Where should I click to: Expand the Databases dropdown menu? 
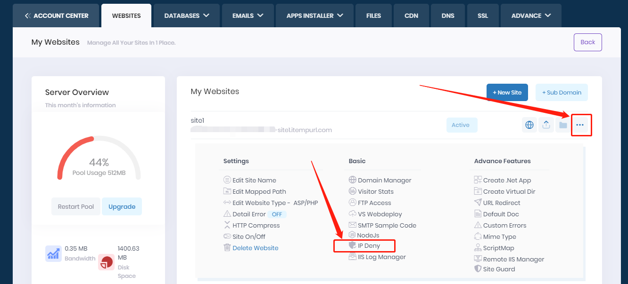point(186,16)
